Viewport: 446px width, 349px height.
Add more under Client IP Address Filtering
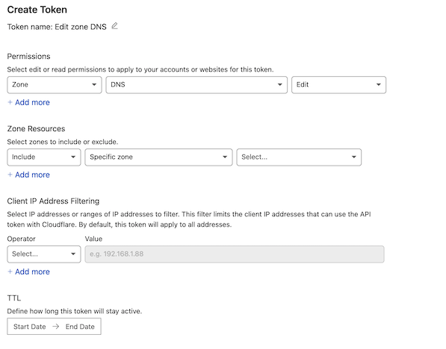28,271
